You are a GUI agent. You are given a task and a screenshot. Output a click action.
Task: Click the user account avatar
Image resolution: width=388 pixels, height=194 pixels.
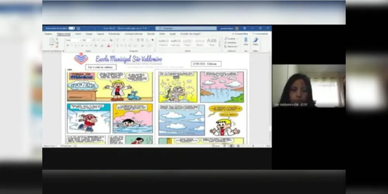point(237,28)
